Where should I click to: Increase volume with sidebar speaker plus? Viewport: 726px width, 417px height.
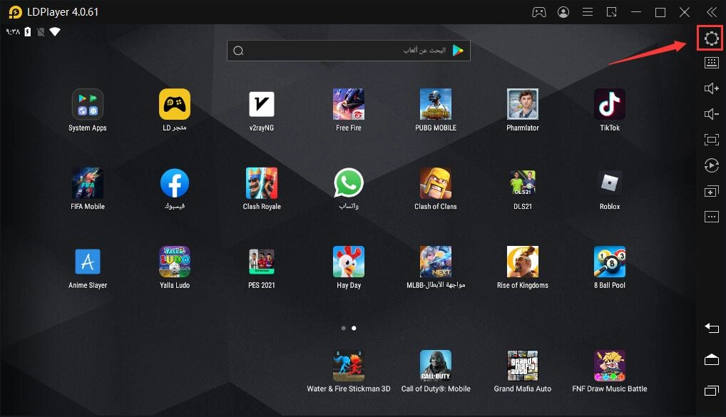pos(712,88)
